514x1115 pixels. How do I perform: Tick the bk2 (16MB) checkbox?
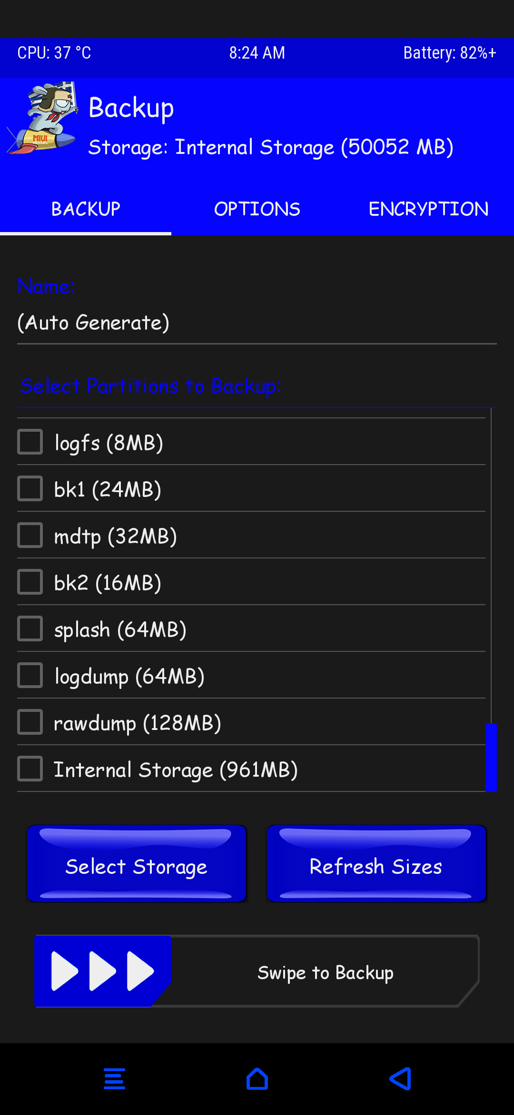30,582
